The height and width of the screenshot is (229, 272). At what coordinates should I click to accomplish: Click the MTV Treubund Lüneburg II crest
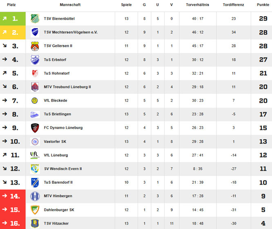click(x=35, y=87)
